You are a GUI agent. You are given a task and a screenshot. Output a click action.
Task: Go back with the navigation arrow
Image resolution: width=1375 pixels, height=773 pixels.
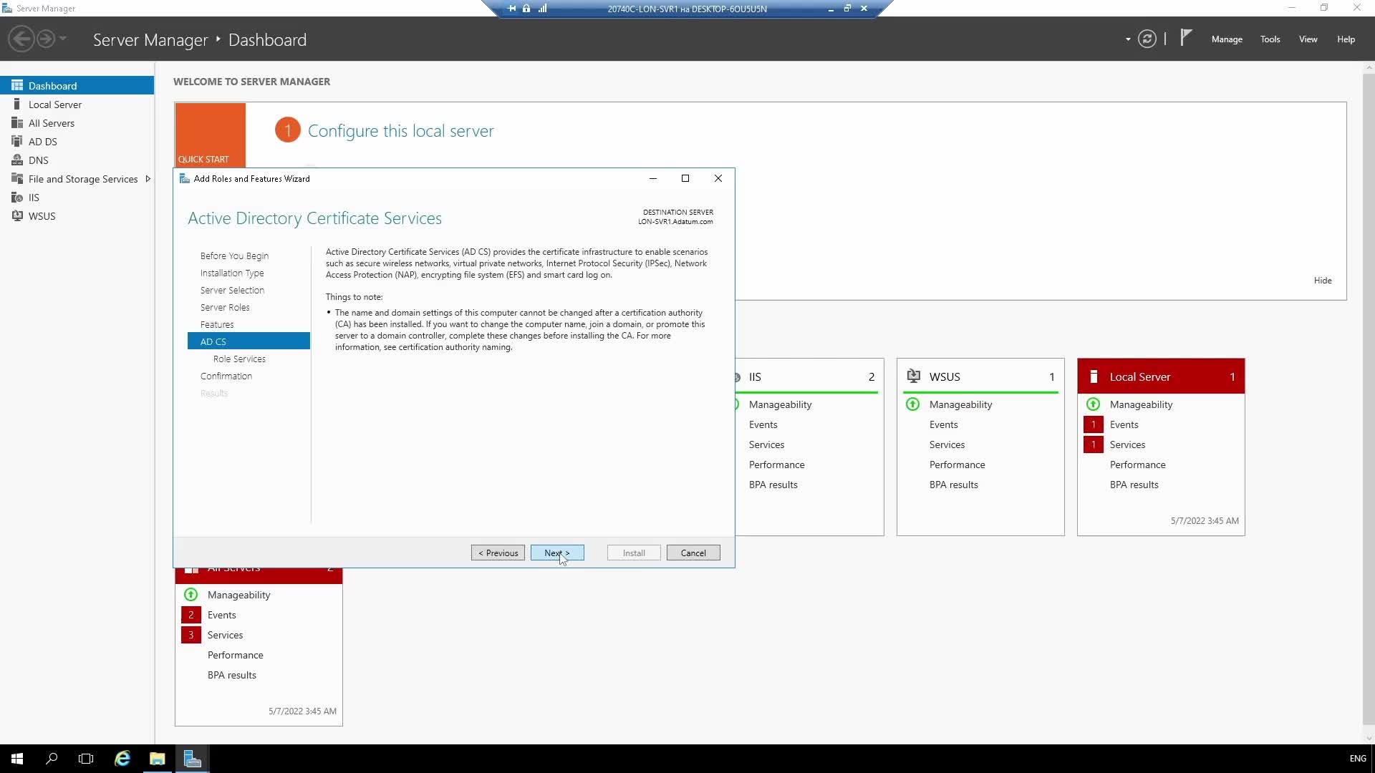[21, 39]
